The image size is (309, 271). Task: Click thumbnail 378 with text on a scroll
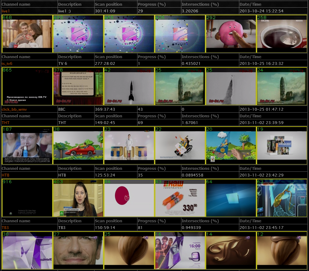point(78,86)
